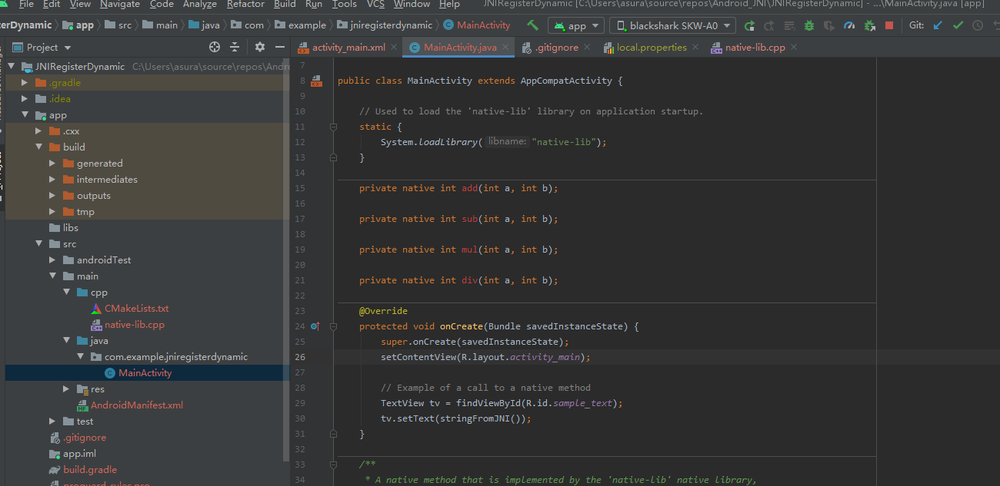Collapse the build folder in project tree
The height and width of the screenshot is (486, 1000).
tap(38, 147)
